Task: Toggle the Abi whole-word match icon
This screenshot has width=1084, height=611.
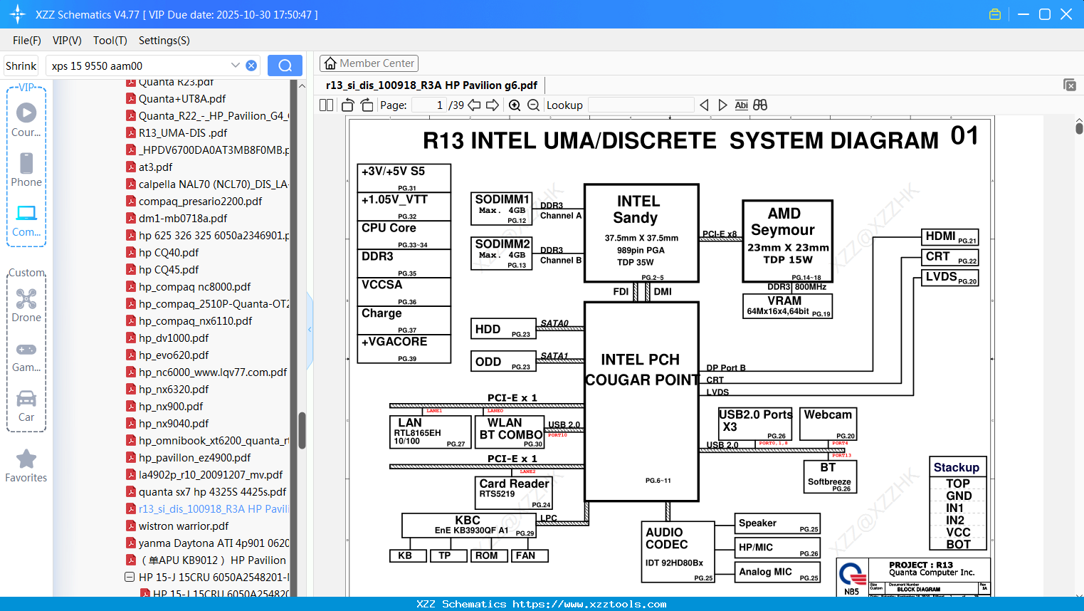Action: pyautogui.click(x=741, y=105)
